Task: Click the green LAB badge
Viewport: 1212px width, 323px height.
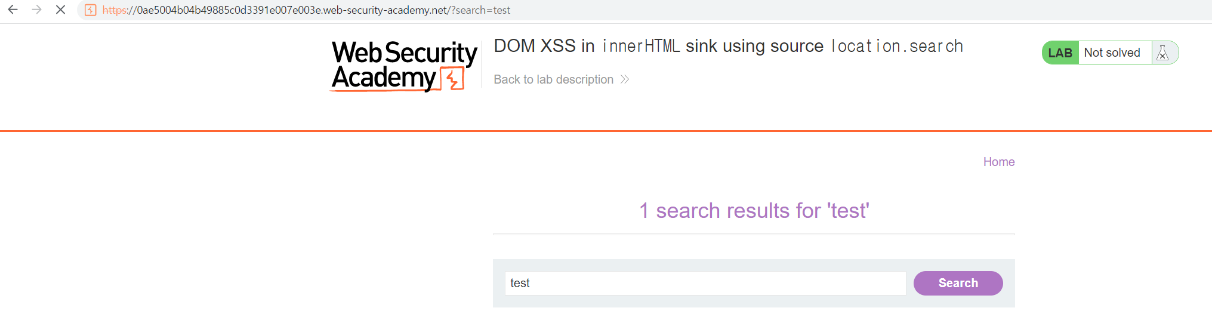Action: [1060, 53]
